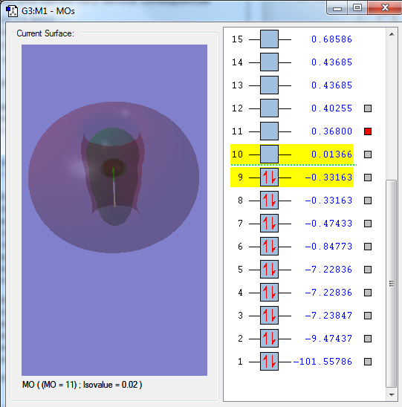Select the occupied orbital box for MO 5

click(269, 269)
